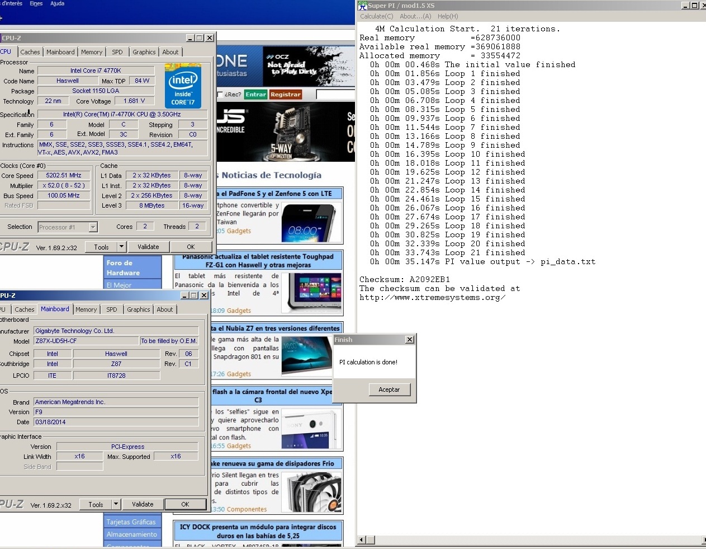The width and height of the screenshot is (706, 549).
Task: Open the Processor #1 selection dropdown
Action: pyautogui.click(x=93, y=227)
